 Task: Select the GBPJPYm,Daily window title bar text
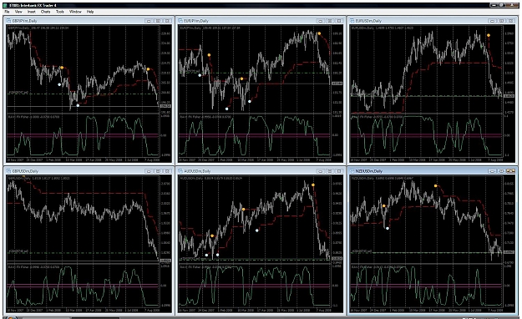pos(24,21)
